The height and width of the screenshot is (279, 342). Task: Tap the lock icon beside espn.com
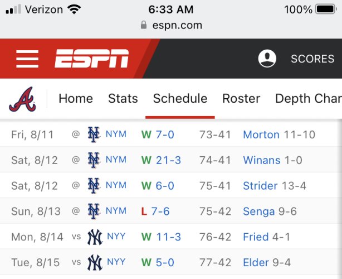pos(144,25)
